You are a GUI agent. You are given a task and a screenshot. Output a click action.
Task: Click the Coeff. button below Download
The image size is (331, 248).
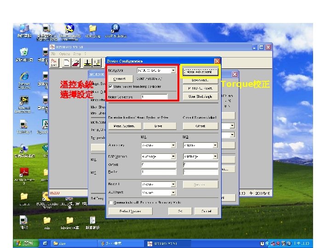(x=200, y=88)
